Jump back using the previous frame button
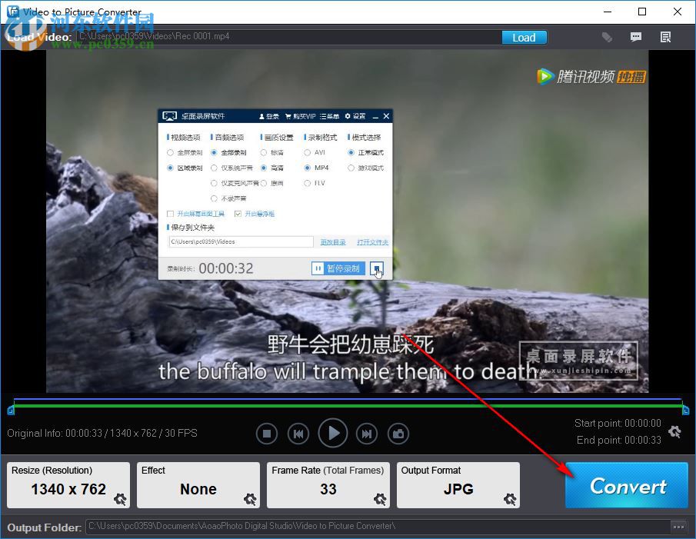 tap(298, 433)
